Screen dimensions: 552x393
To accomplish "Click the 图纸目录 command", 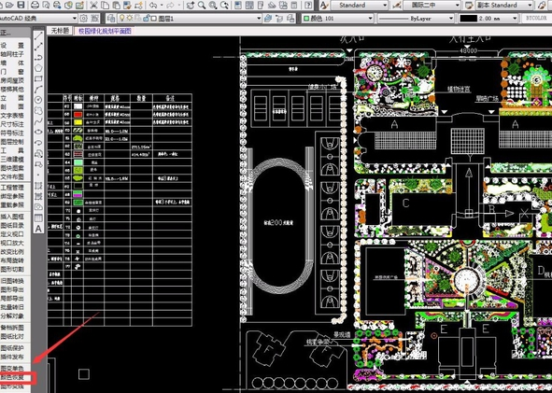I will pos(12,225).
